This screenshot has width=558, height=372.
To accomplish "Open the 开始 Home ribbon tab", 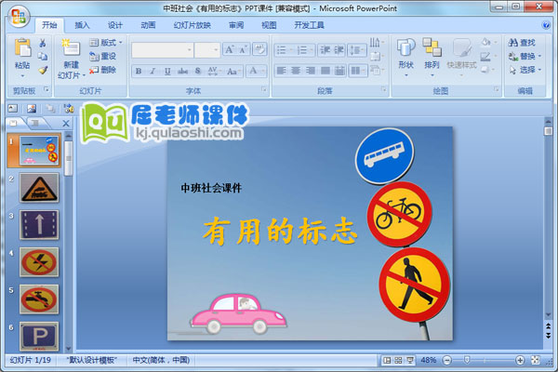I will (x=49, y=25).
